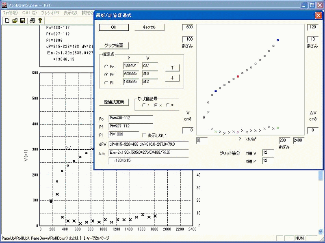Screen dimensions: 325x243
Task: Choose the asterisk multiplication symbol option
Action: pyautogui.click(x=167, y=105)
